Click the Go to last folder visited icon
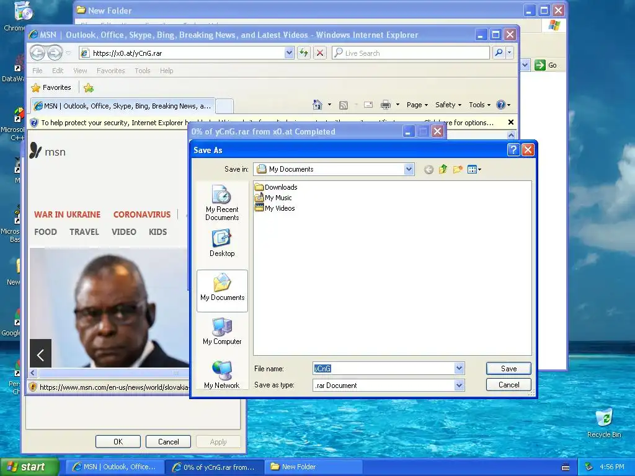635x476 pixels. tap(429, 170)
